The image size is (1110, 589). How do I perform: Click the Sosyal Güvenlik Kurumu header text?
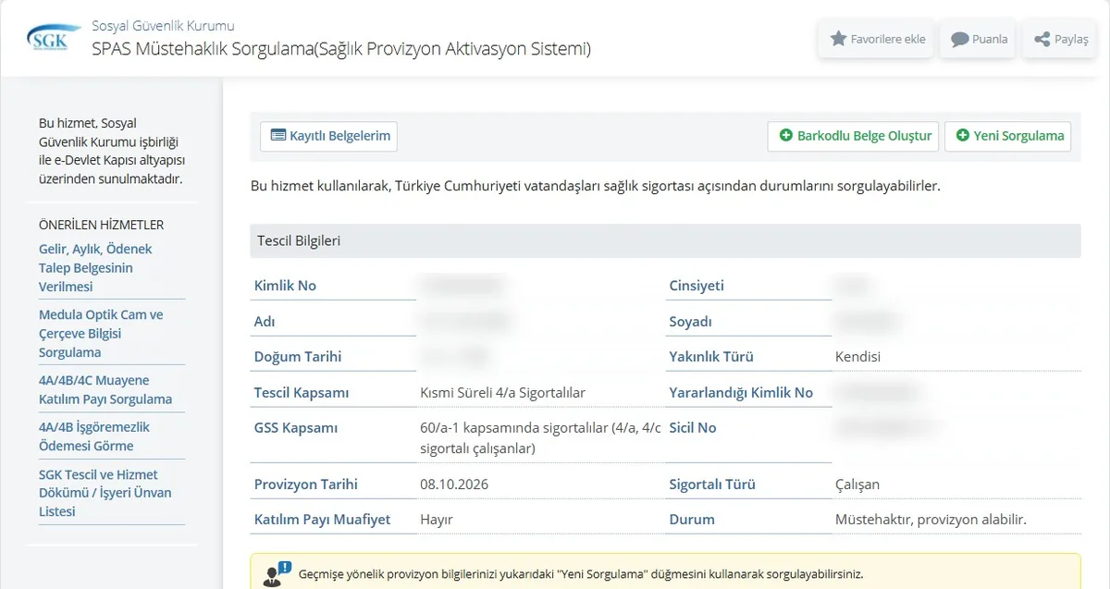tap(163, 25)
